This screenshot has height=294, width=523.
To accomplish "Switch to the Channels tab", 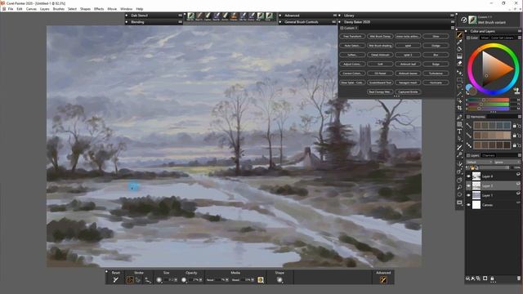I will pyautogui.click(x=489, y=155).
